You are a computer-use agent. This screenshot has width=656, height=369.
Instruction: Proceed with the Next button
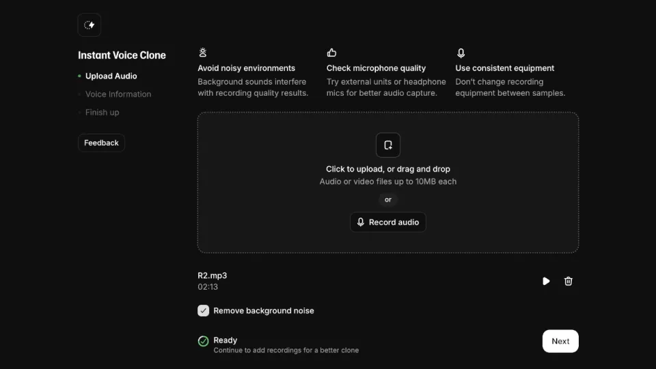(560, 341)
